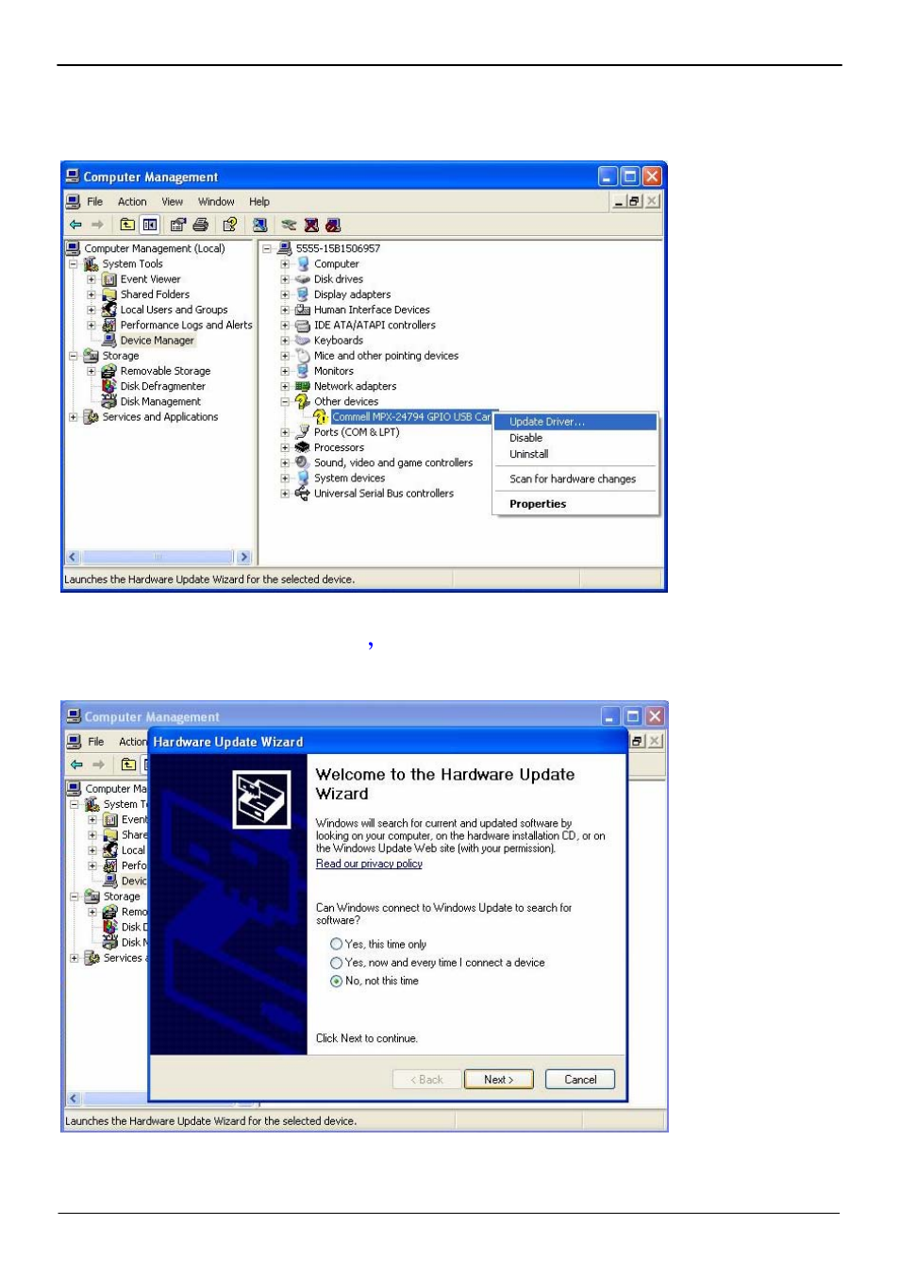Expand the Keyboards device category
This screenshot has width=900, height=1276.
point(285,341)
